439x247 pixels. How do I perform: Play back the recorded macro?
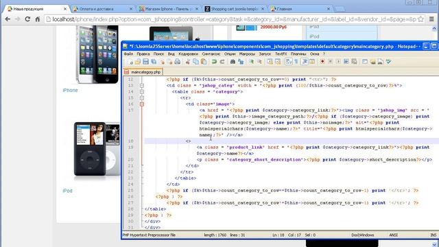pos(338,62)
